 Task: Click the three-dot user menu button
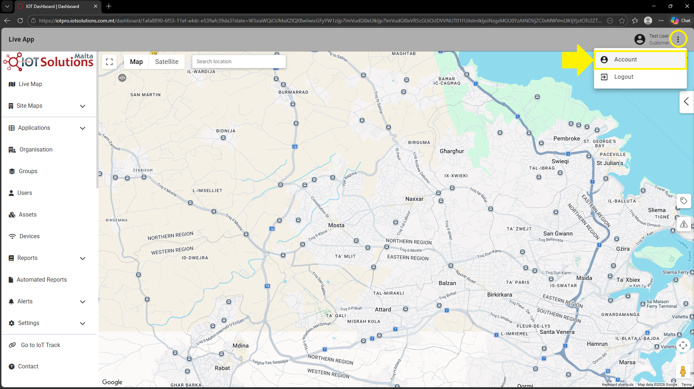678,39
